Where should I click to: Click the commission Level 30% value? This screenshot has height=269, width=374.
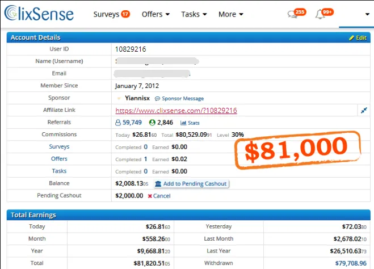click(x=238, y=134)
